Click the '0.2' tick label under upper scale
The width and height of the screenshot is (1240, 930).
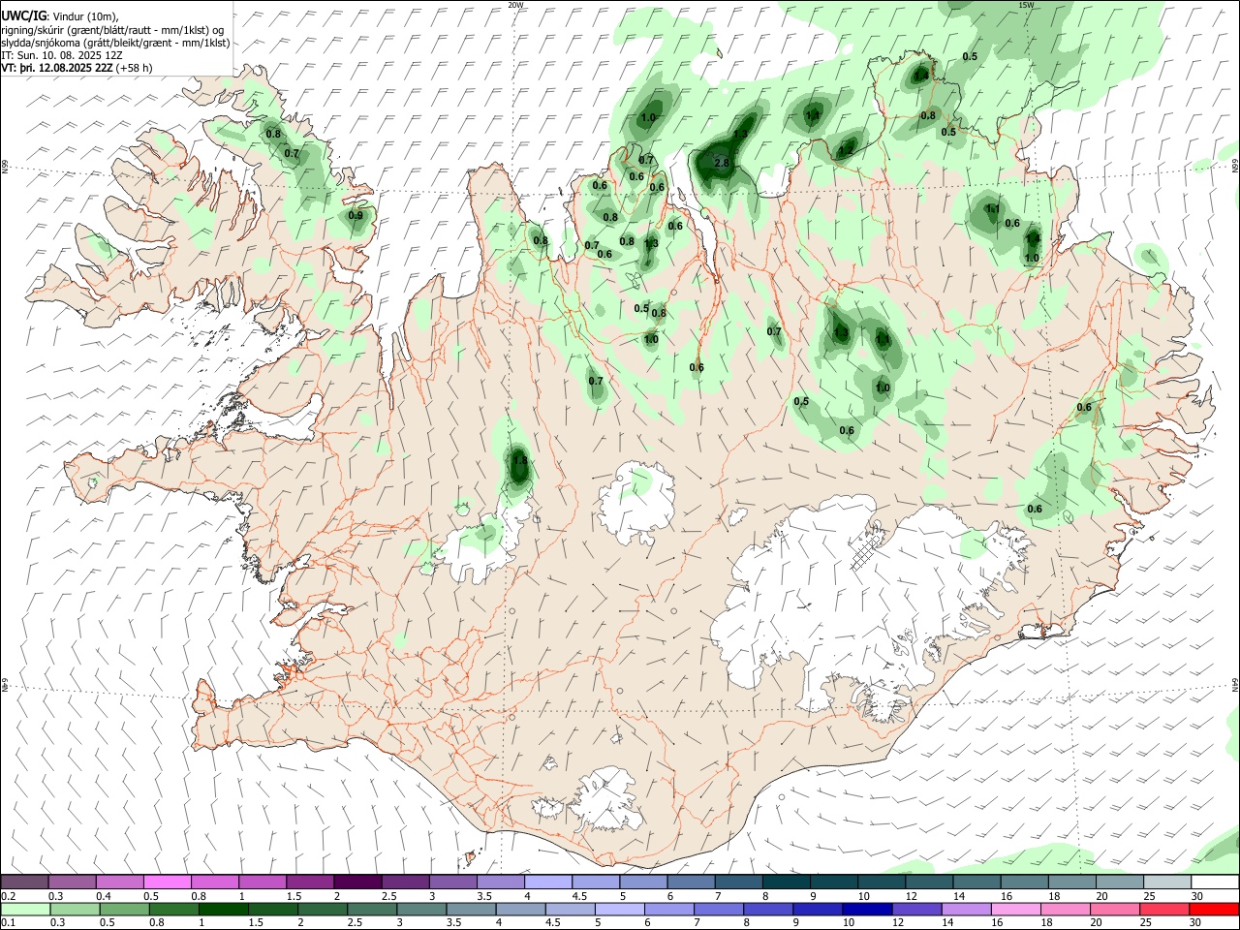8,896
